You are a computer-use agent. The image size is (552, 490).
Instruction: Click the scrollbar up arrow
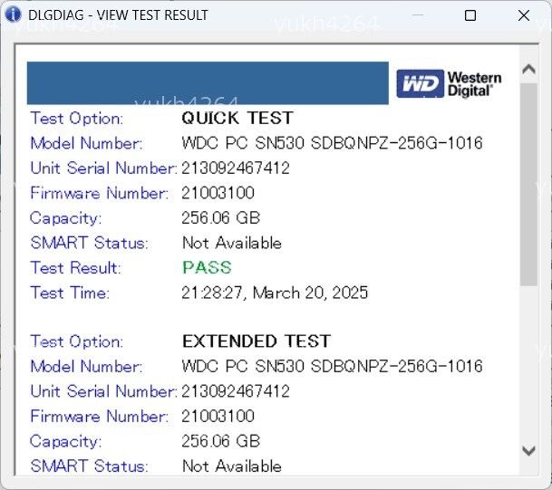pyautogui.click(x=529, y=70)
